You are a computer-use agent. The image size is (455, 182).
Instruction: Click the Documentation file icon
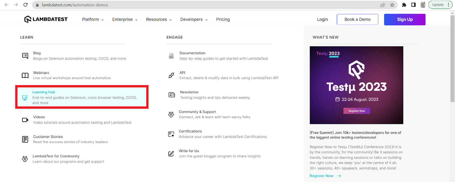tap(171, 56)
